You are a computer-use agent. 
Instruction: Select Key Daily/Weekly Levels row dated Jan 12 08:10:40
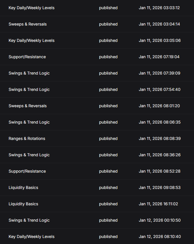coord(32,237)
